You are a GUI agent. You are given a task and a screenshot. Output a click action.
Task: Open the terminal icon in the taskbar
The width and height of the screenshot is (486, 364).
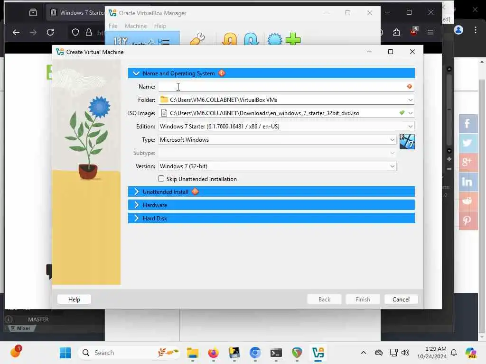[x=276, y=353]
